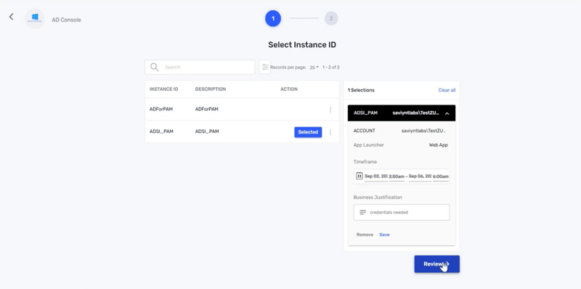Click the Review button
Image resolution: width=581 pixels, height=289 pixels.
coord(437,264)
